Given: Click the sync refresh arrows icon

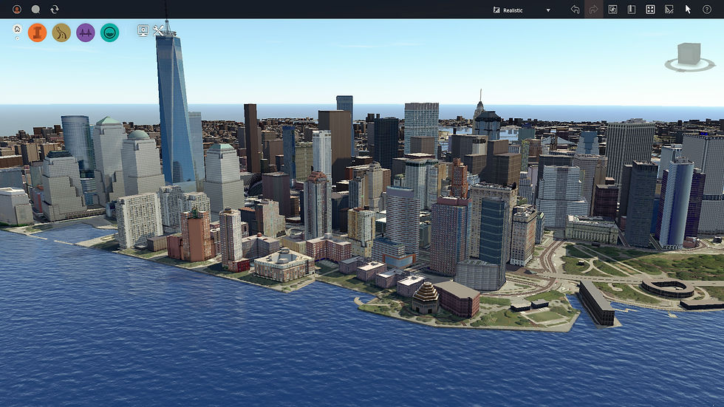Looking at the screenshot, I should (55, 9).
